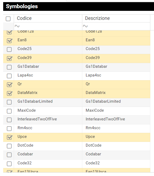Uncheck the Ean8 checkbox
This screenshot has width=154, height=176.
coord(9,41)
